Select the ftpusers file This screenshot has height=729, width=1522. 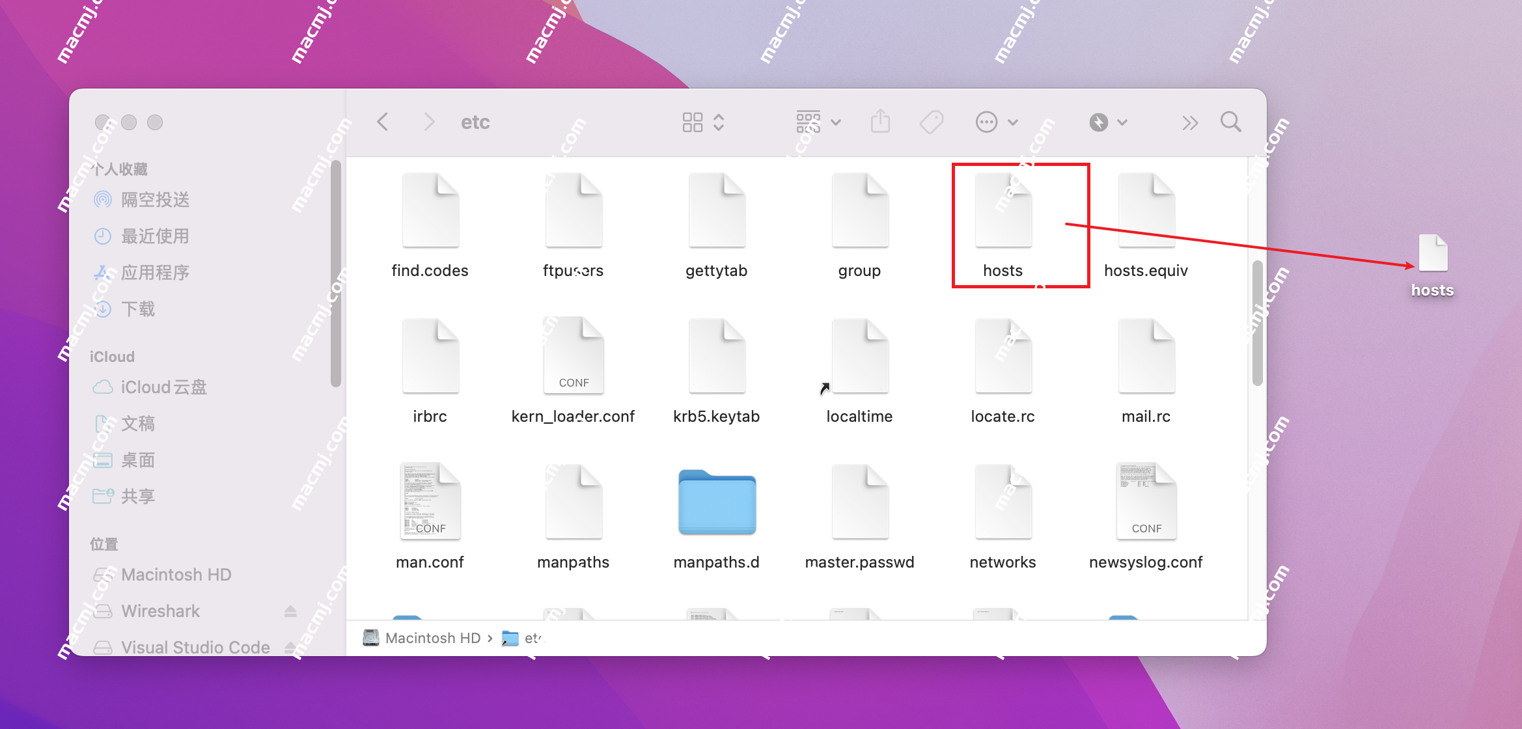[x=573, y=225]
